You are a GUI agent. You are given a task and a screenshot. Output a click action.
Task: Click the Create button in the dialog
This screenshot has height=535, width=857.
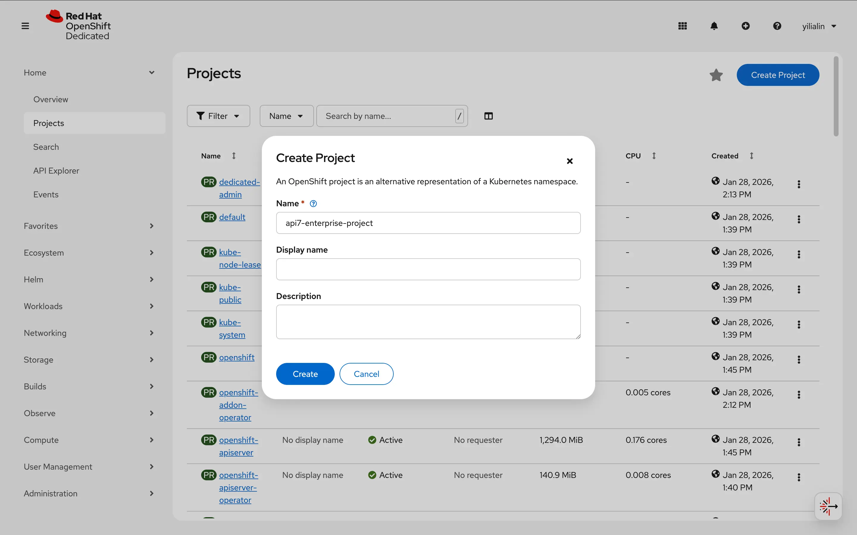[305, 374]
